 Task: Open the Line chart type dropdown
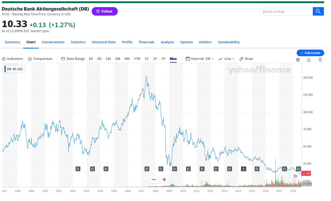pyautogui.click(x=226, y=59)
